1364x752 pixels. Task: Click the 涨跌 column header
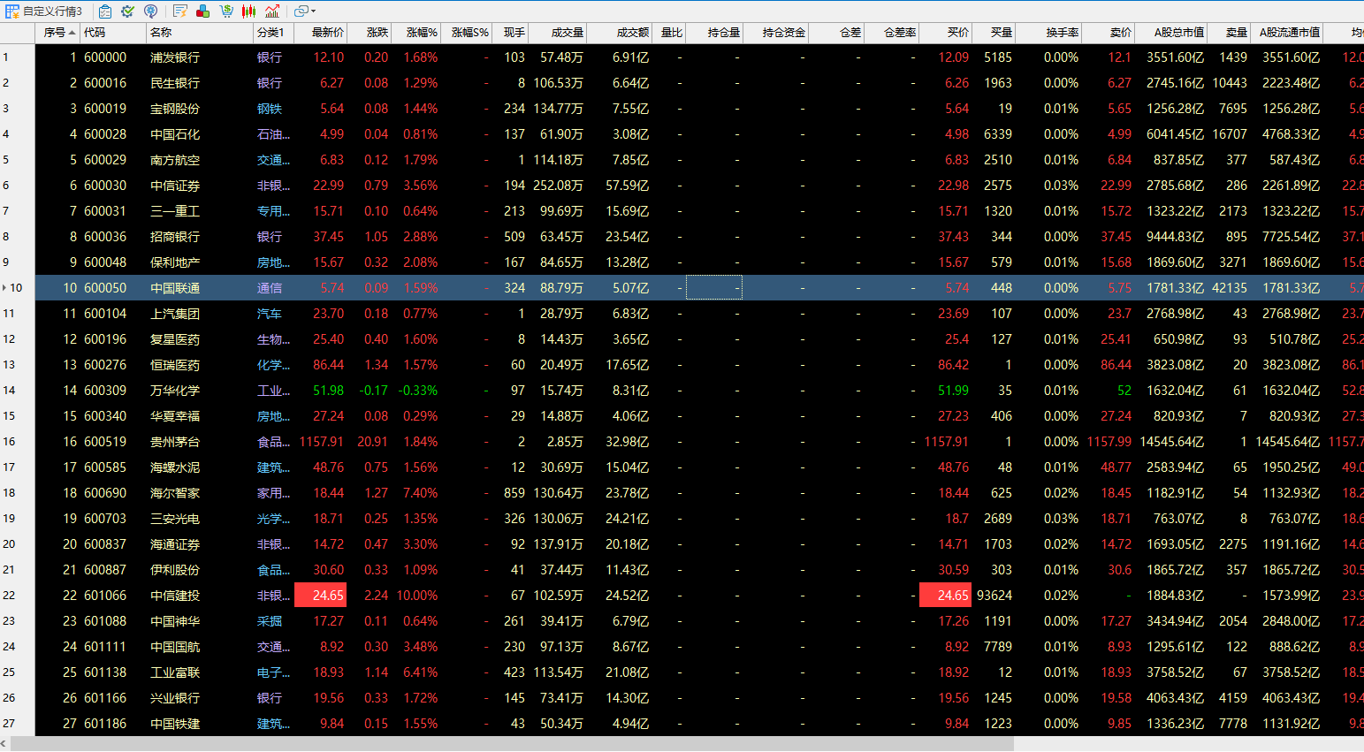(x=370, y=33)
